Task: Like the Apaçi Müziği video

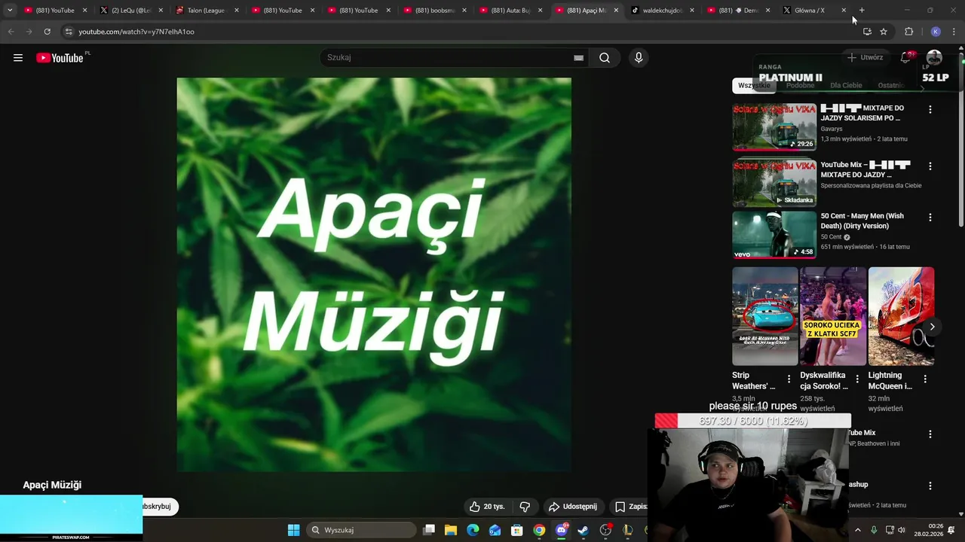Action: click(486, 507)
